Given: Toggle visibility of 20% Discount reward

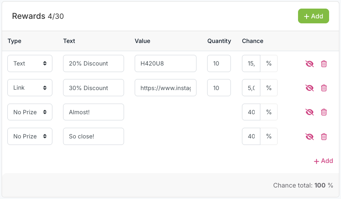Looking at the screenshot, I should pyautogui.click(x=309, y=63).
